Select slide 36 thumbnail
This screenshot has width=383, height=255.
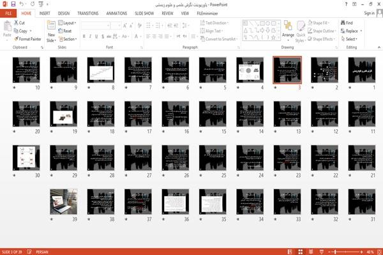click(x=176, y=202)
